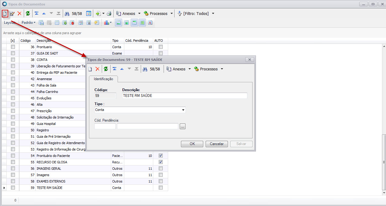Click the export icon with green arrow
The image size is (386, 206).
(98, 14)
